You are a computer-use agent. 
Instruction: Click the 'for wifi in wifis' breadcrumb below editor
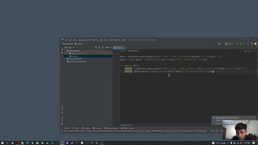click(x=126, y=125)
